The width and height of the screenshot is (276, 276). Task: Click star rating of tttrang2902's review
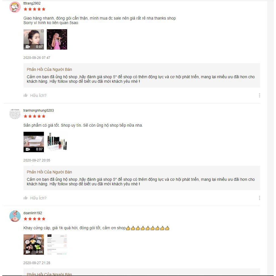coord(35,9)
